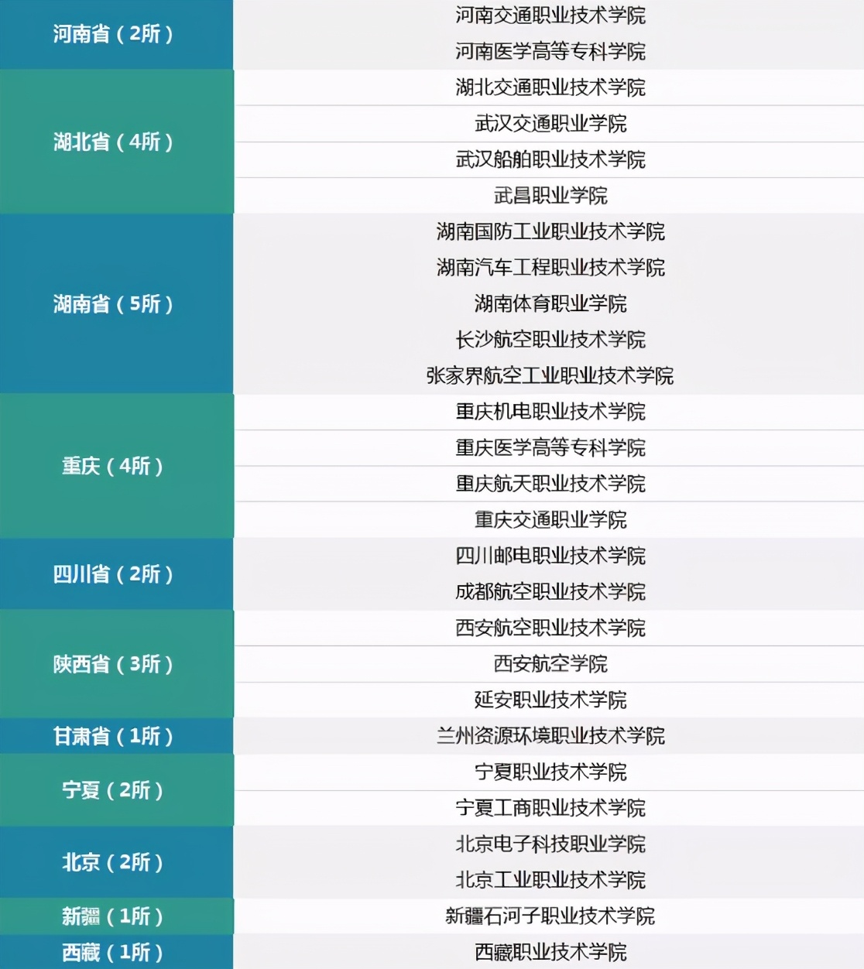The image size is (864, 969).
Task: Select the 张家界航空工业职业技术学院 row
Action: [550, 377]
